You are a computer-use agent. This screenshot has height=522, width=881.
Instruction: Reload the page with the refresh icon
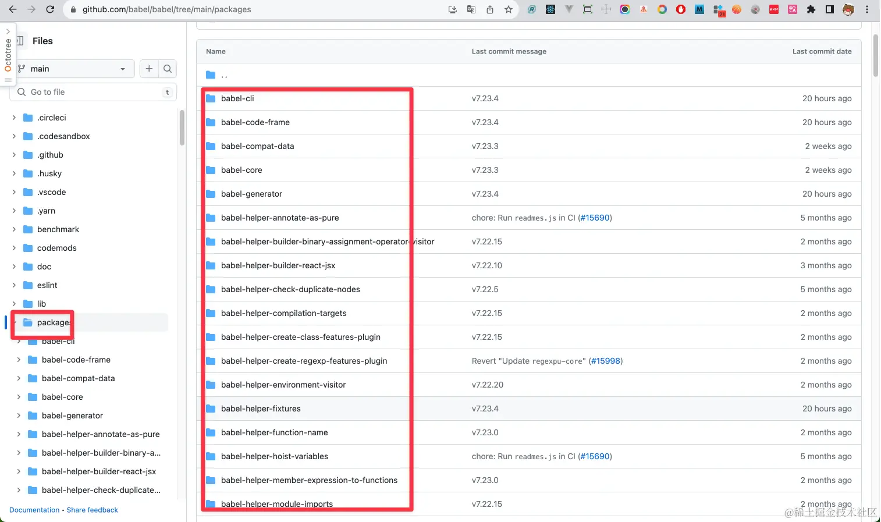[50, 9]
